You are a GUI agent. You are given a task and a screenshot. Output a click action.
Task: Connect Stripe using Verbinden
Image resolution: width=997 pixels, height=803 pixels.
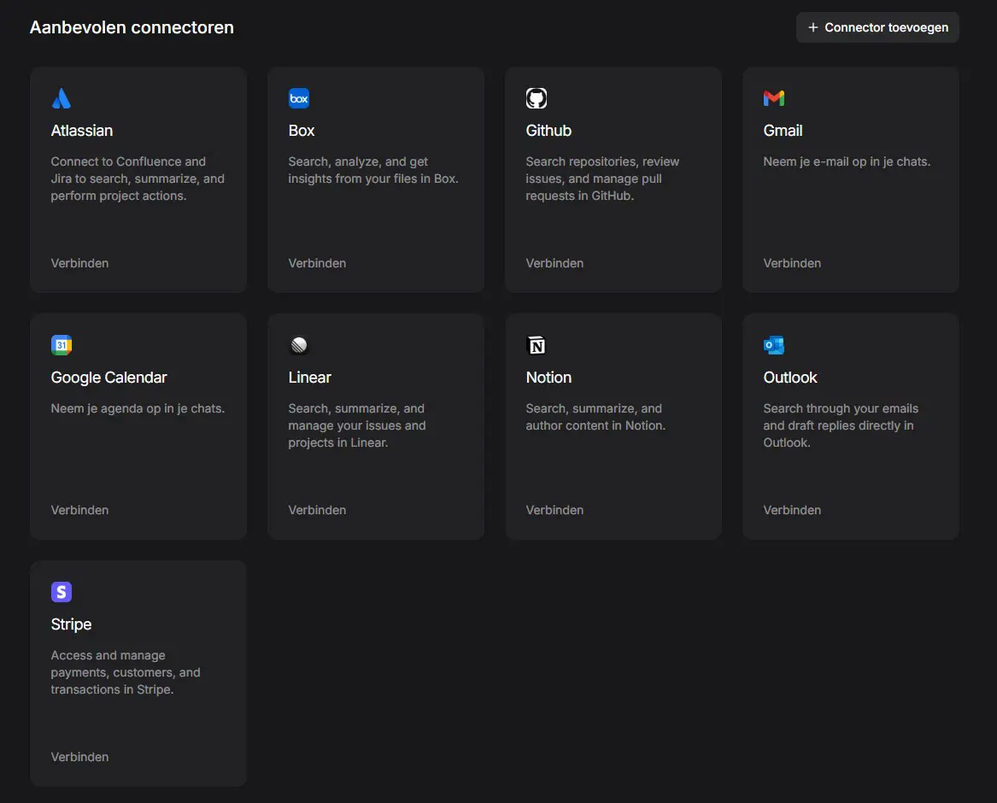tap(79, 757)
